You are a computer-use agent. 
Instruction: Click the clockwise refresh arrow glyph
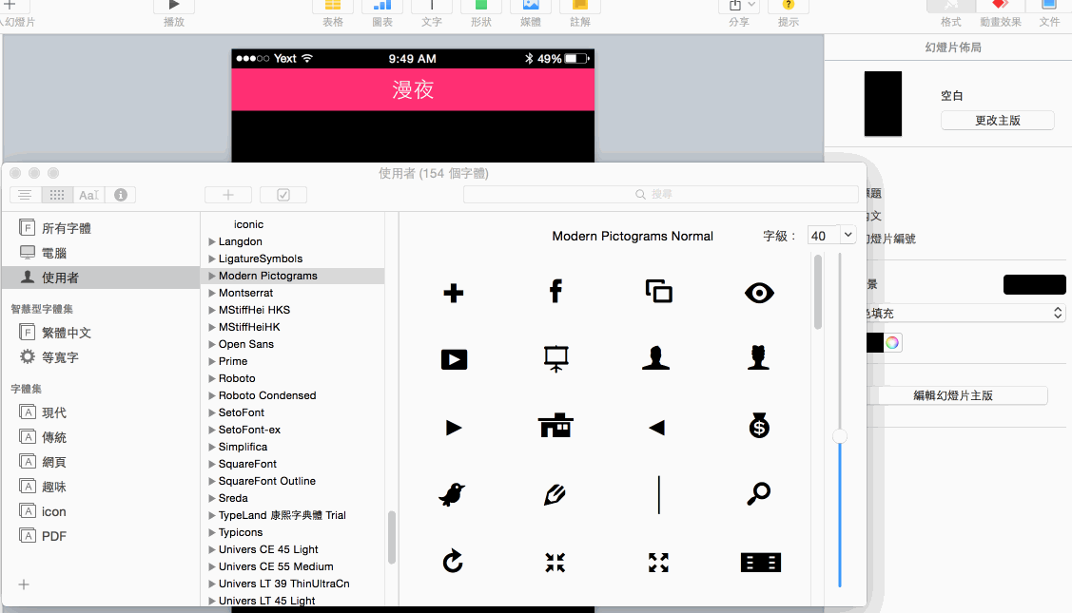[x=453, y=561]
